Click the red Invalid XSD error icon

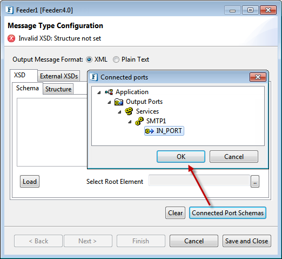11,38
